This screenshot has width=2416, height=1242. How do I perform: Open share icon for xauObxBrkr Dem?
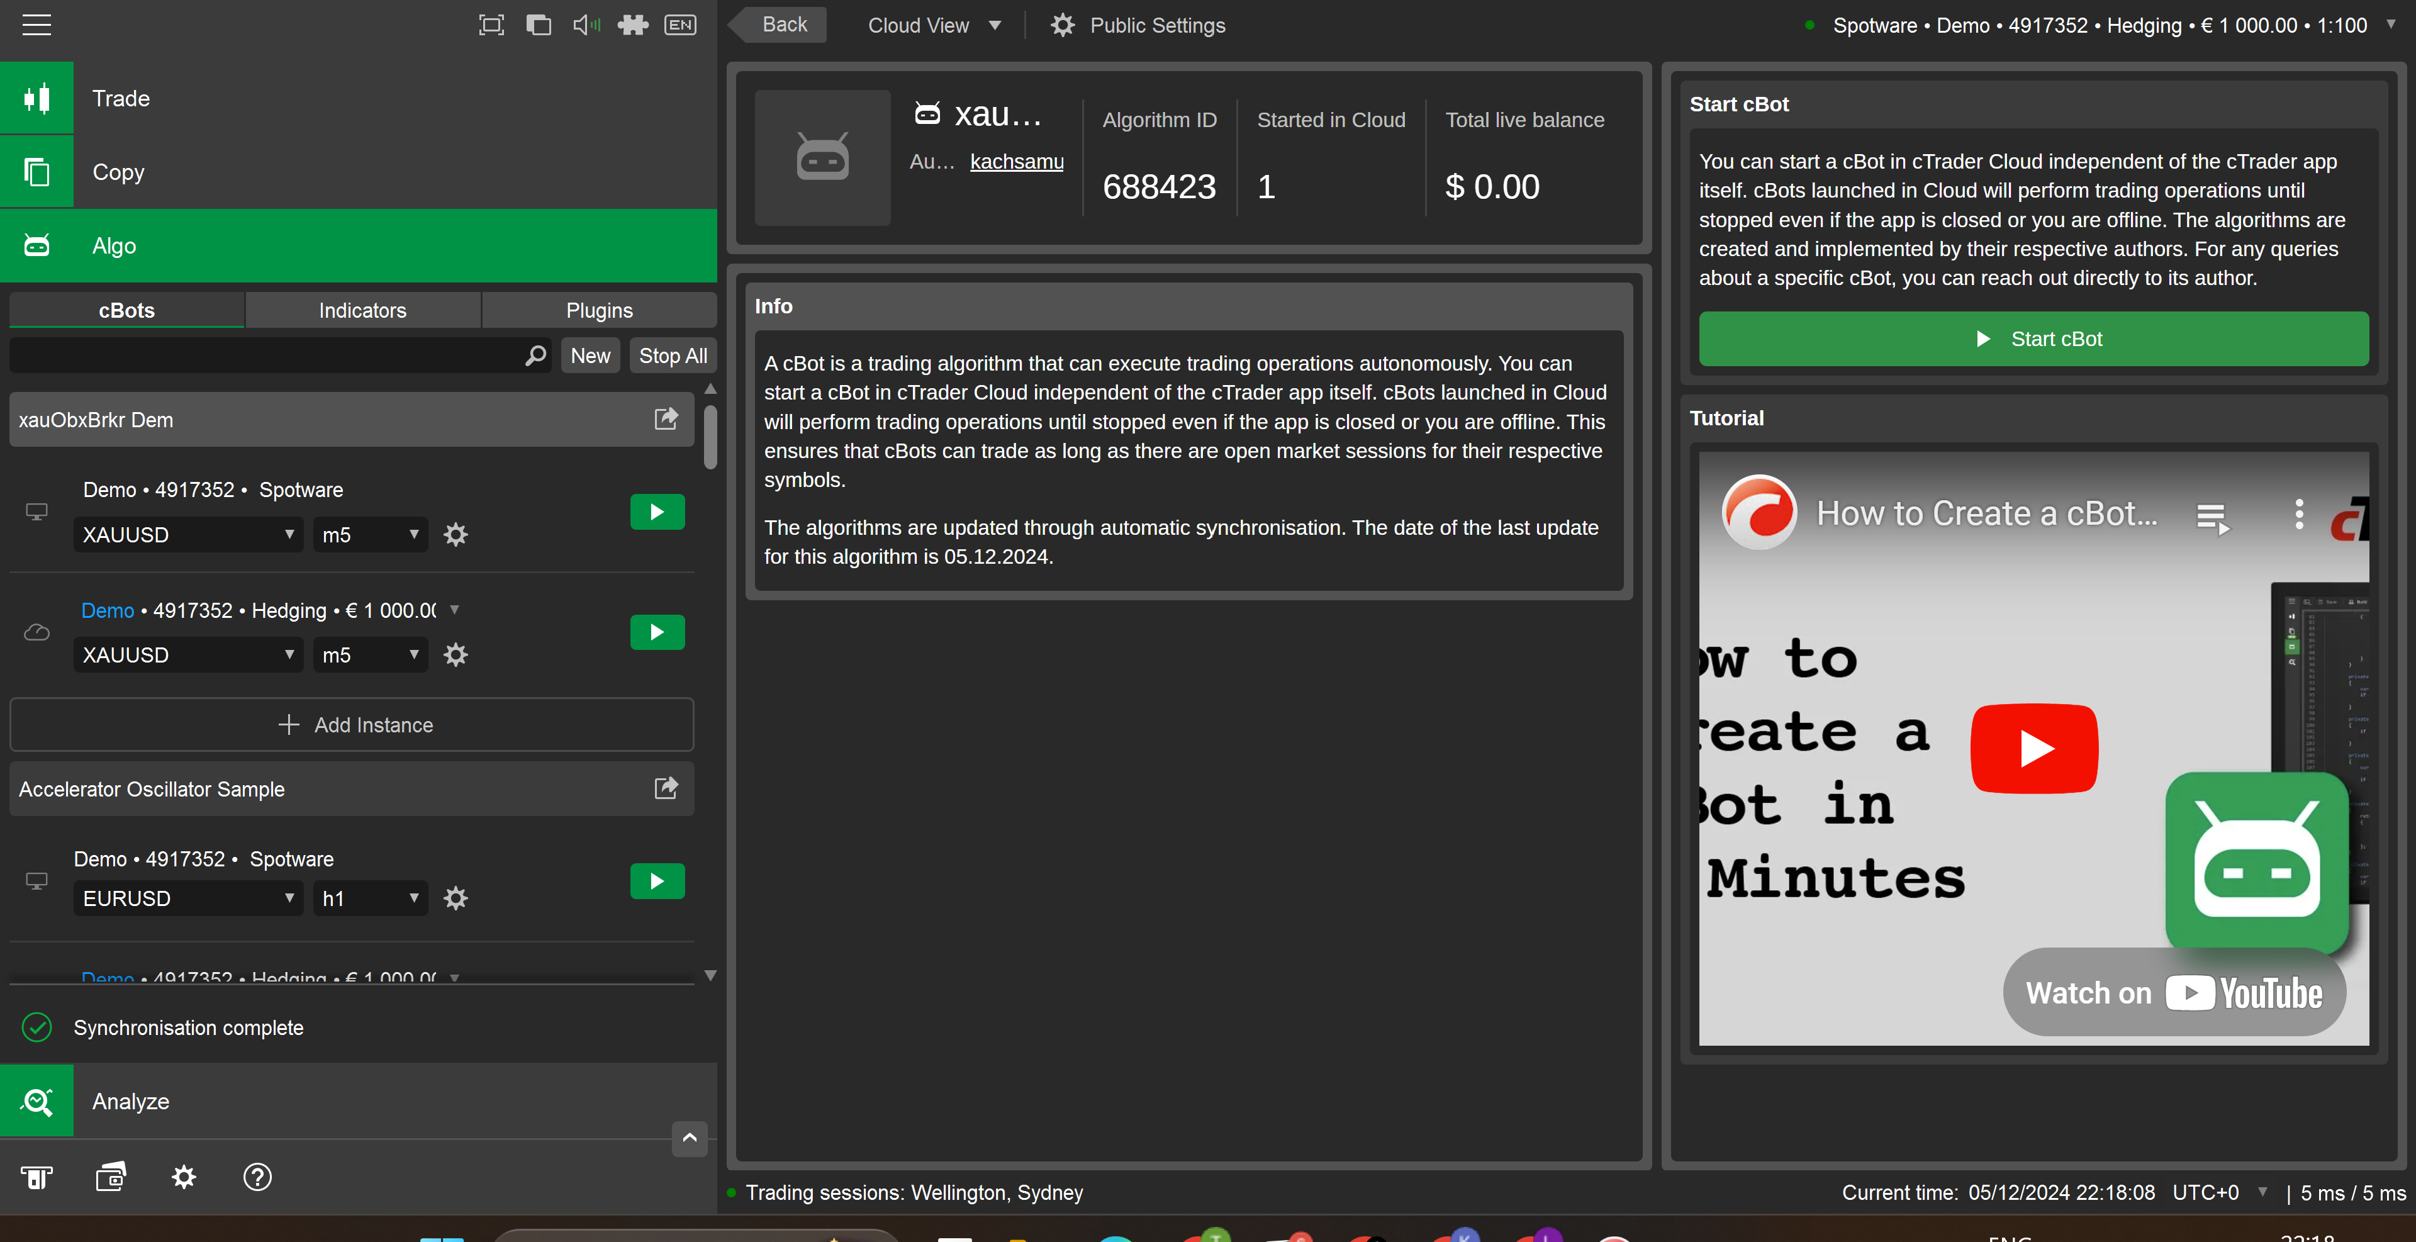point(666,418)
